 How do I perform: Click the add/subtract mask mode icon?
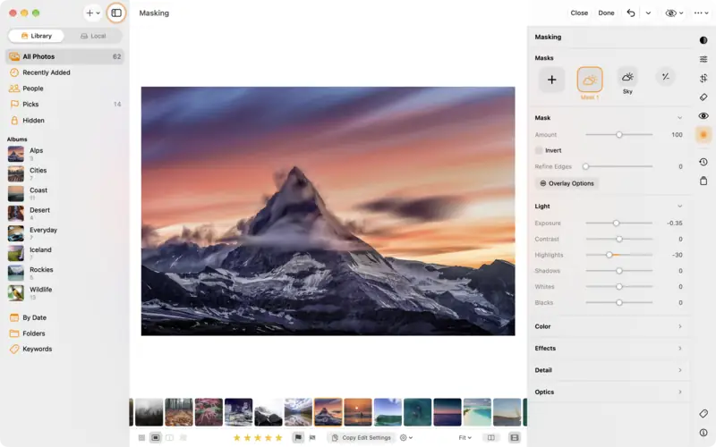click(665, 77)
